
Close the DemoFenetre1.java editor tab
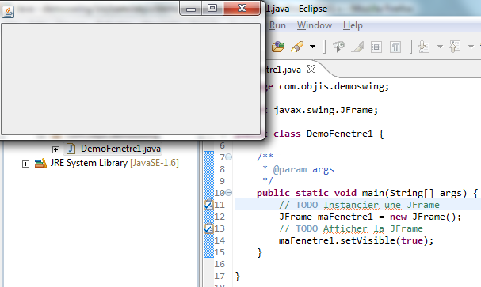click(x=311, y=69)
